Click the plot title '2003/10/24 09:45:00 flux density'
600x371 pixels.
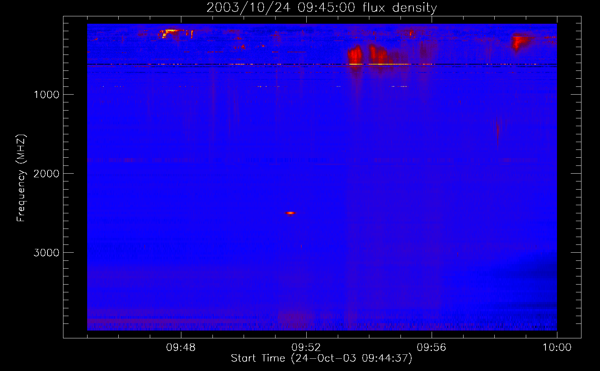tap(322, 7)
